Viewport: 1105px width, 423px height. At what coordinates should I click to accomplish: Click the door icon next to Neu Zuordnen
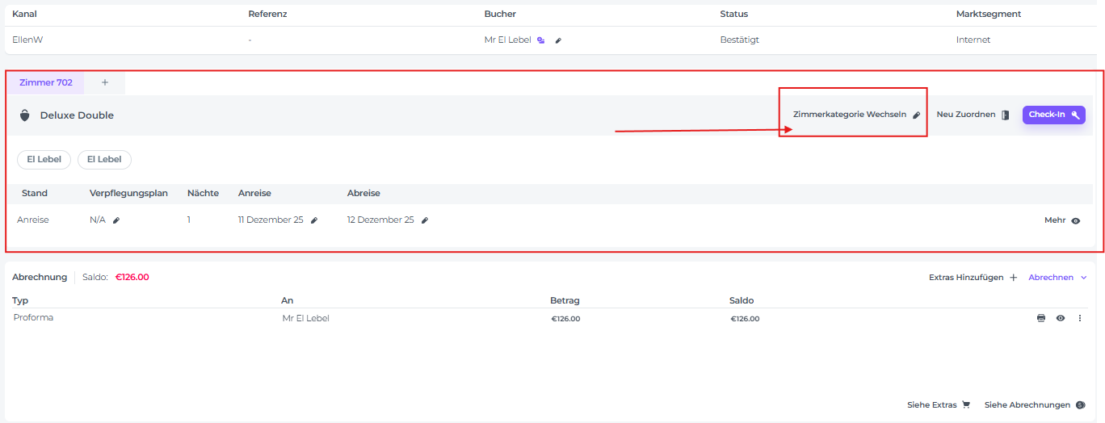coord(1006,115)
